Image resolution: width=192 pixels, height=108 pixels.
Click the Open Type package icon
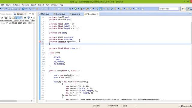87,9
